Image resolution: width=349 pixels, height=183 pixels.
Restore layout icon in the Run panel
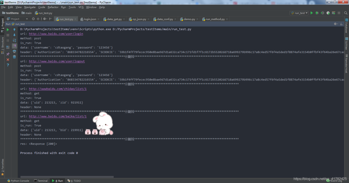(x=8, y=47)
